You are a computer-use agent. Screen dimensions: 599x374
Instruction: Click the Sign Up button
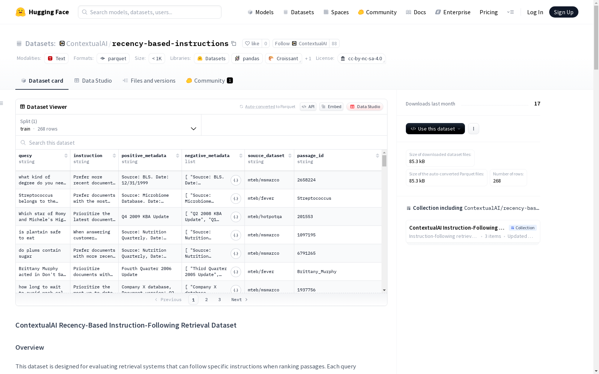point(563,12)
